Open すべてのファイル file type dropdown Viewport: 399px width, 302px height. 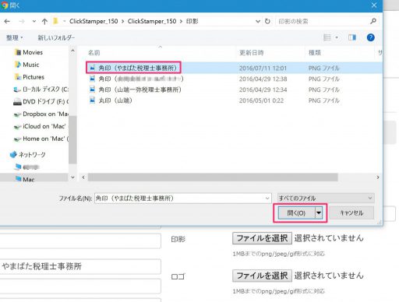pyautogui.click(x=326, y=198)
